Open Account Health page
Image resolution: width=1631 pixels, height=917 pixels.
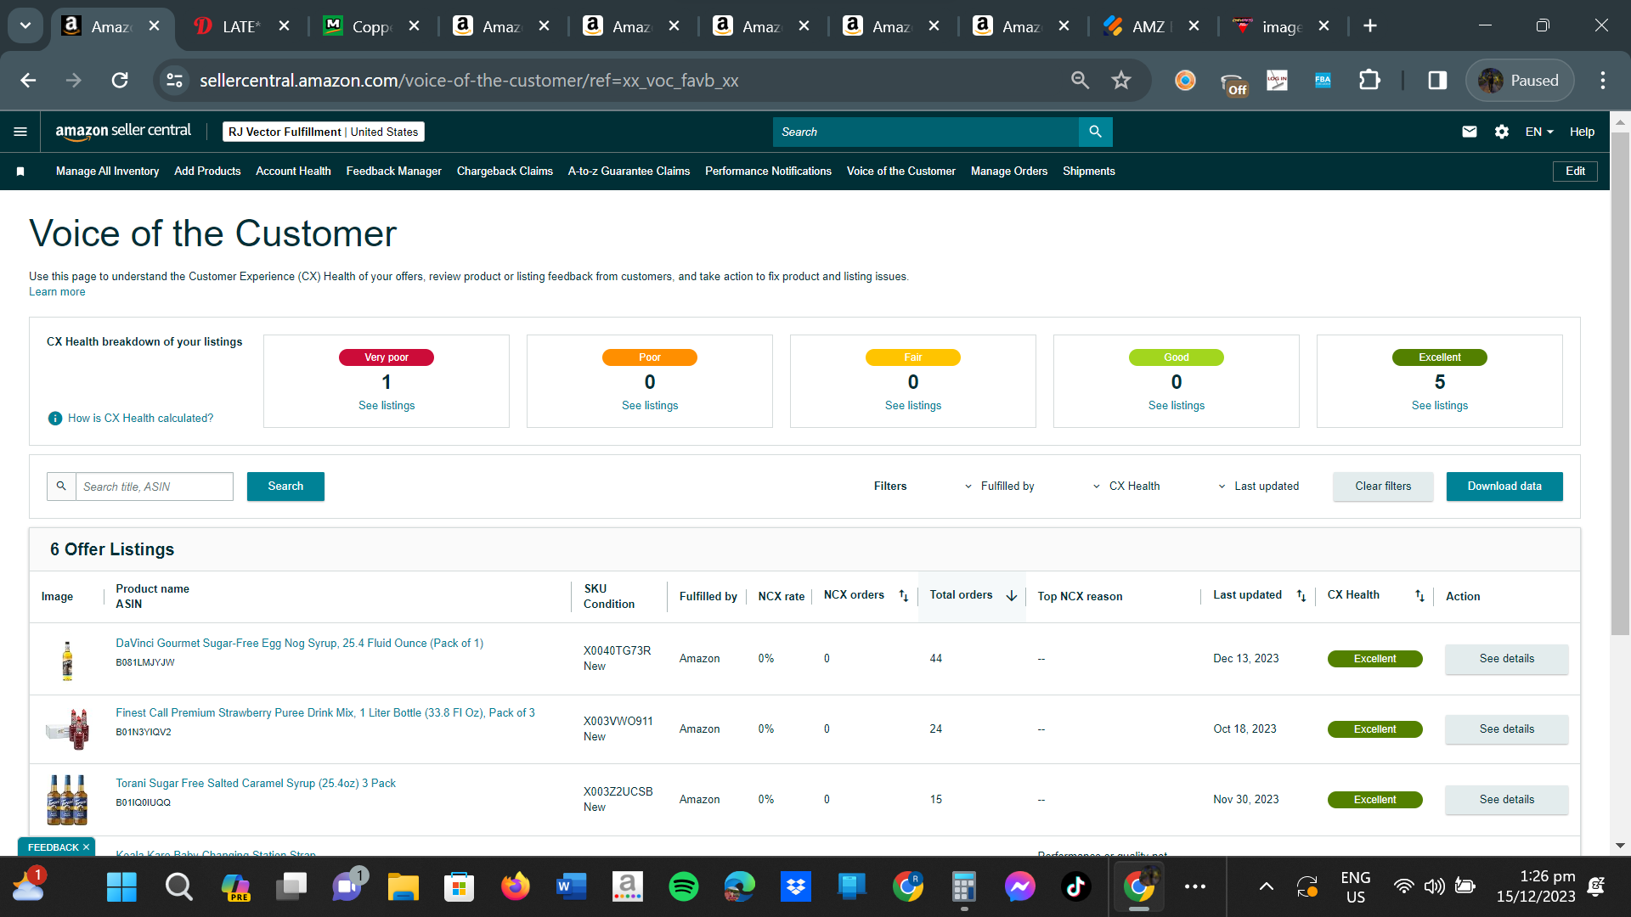click(293, 172)
